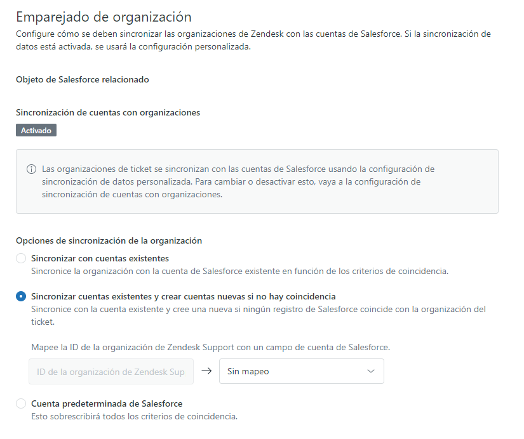This screenshot has width=524, height=439.
Task: Click the description 'Sincronice con la cuenta existente y cree una nueva'
Action: click(x=259, y=315)
